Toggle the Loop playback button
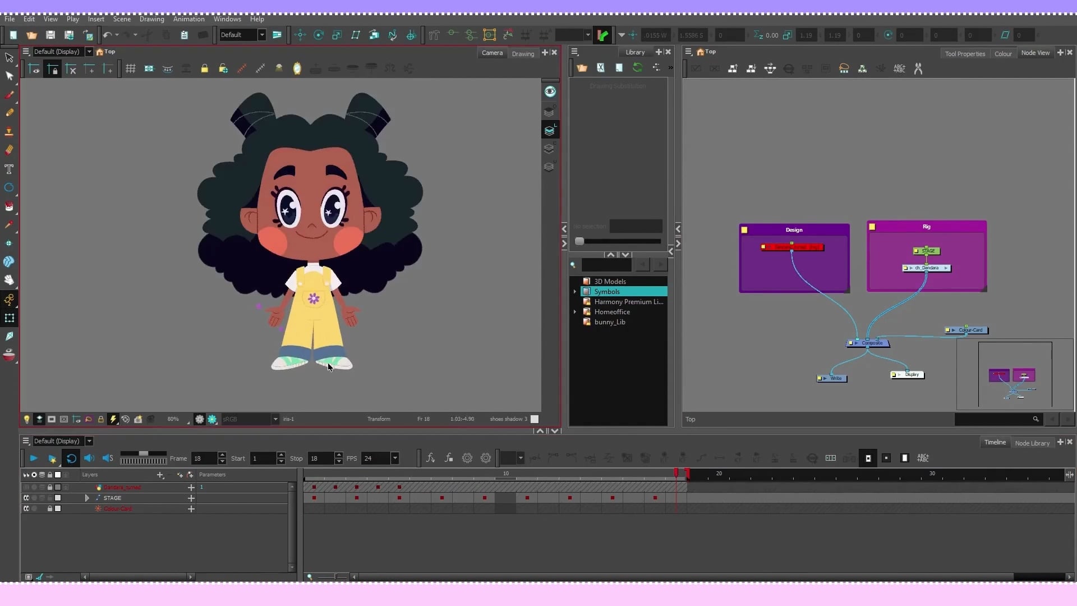The width and height of the screenshot is (1077, 606). (x=71, y=458)
